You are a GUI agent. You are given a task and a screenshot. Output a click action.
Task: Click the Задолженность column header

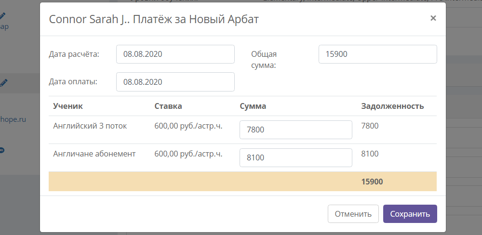click(392, 106)
